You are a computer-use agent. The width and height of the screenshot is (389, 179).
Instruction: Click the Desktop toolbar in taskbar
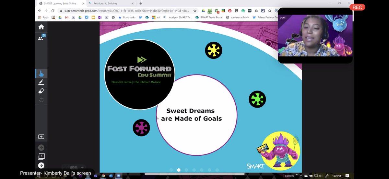point(290,176)
